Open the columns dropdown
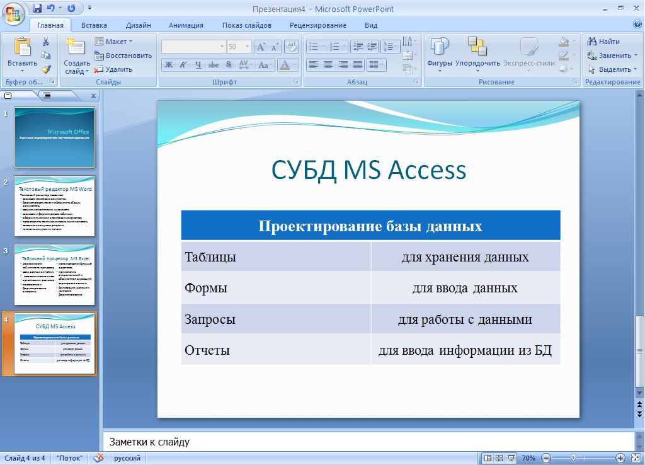 pyautogui.click(x=377, y=65)
